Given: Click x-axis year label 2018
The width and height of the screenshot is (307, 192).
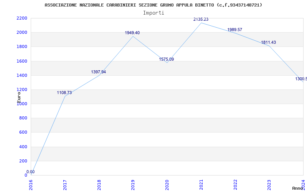Looking at the screenshot, I should pos(99,185).
